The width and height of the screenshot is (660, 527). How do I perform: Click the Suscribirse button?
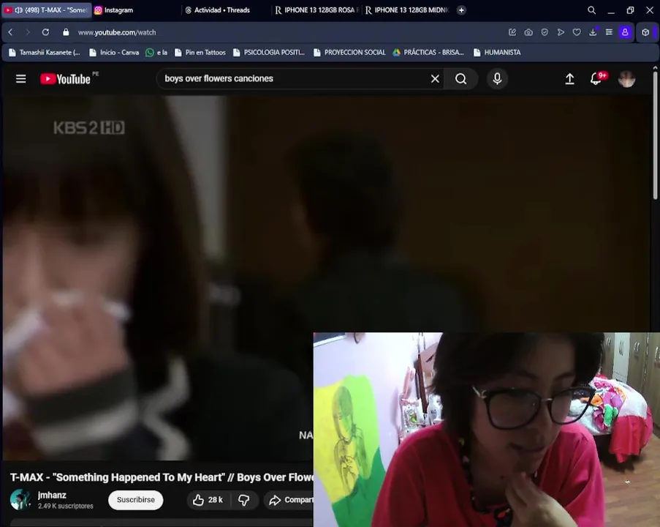tap(135, 500)
